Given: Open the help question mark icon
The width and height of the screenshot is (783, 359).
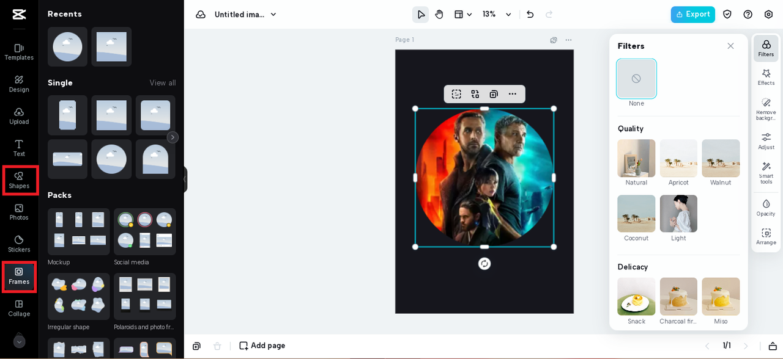Looking at the screenshot, I should coord(748,15).
